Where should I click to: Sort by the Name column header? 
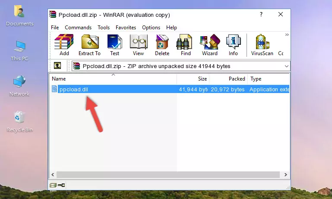point(113,79)
